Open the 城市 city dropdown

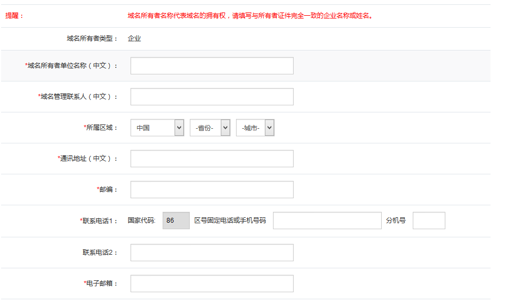tap(254, 128)
